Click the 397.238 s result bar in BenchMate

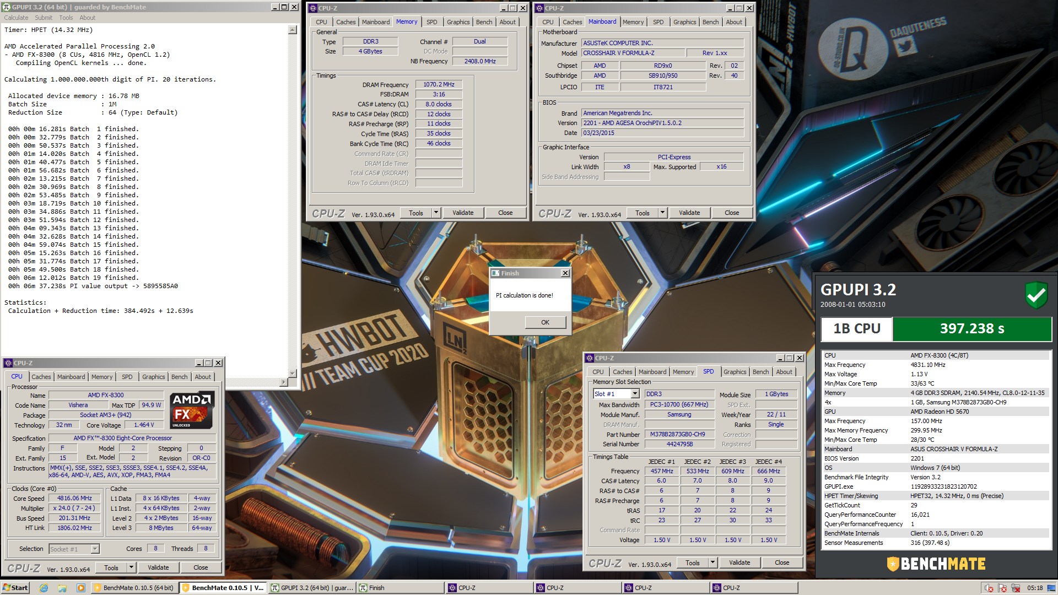(972, 329)
